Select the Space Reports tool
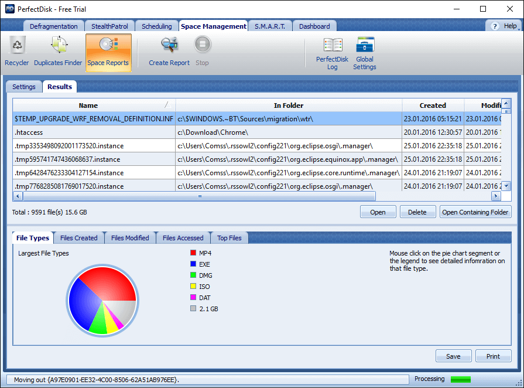This screenshot has height=388, width=524. 108,53
